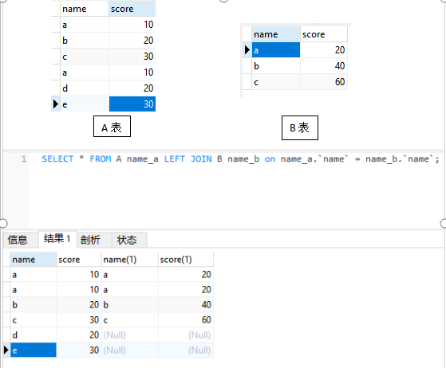Select the highlighted e cell in results

click(x=34, y=350)
